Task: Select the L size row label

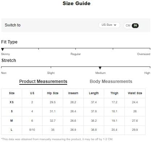Action: pyautogui.click(x=12, y=130)
